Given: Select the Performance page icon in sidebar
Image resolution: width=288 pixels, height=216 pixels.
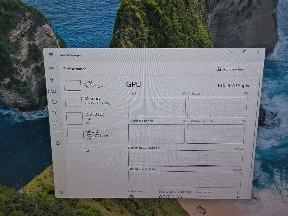Looking at the screenshot, I should coord(53,91).
